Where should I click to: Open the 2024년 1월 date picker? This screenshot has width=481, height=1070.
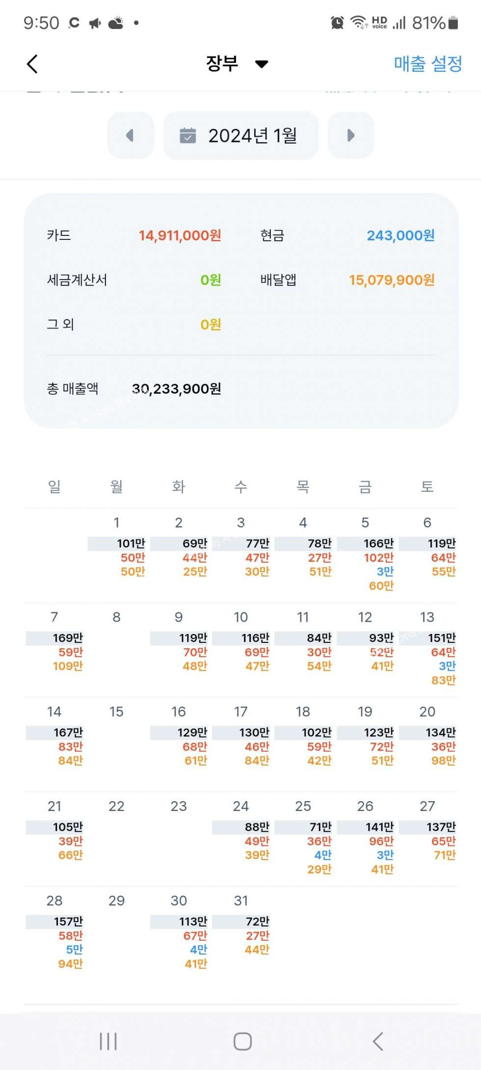click(241, 135)
